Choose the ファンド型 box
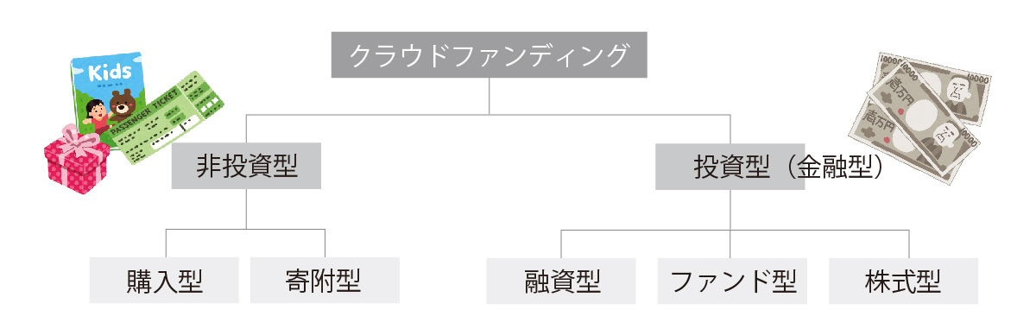 (732, 281)
